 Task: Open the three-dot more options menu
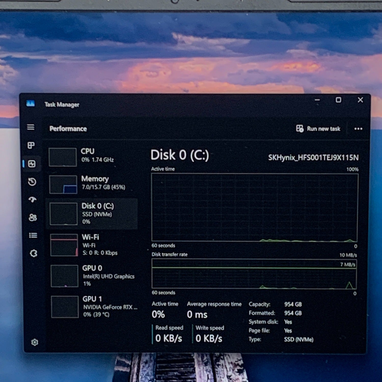358,129
